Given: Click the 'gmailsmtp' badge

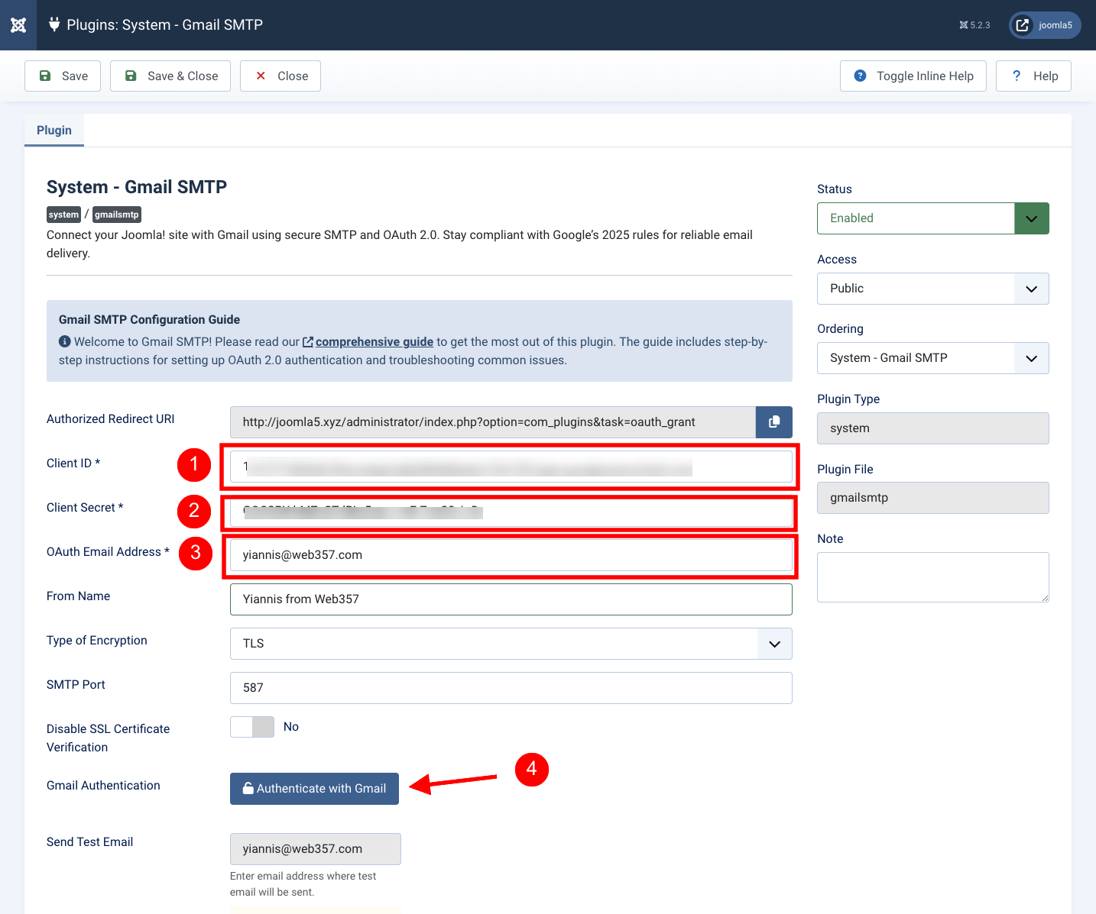Looking at the screenshot, I should pyautogui.click(x=117, y=215).
